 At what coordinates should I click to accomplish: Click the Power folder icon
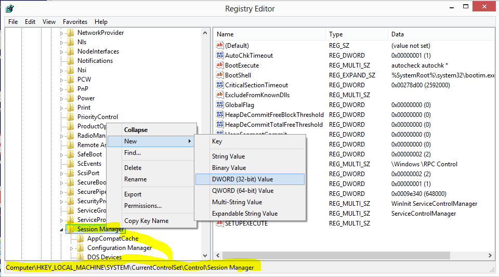point(70,98)
